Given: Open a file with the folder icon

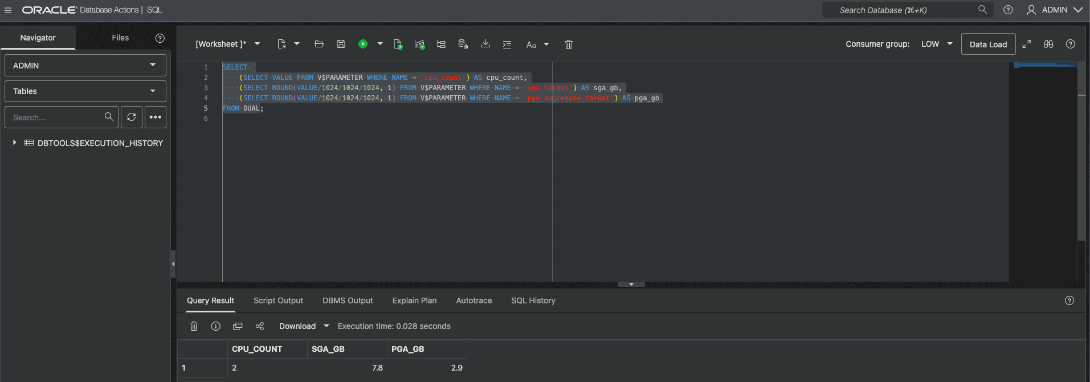Looking at the screenshot, I should coord(319,44).
